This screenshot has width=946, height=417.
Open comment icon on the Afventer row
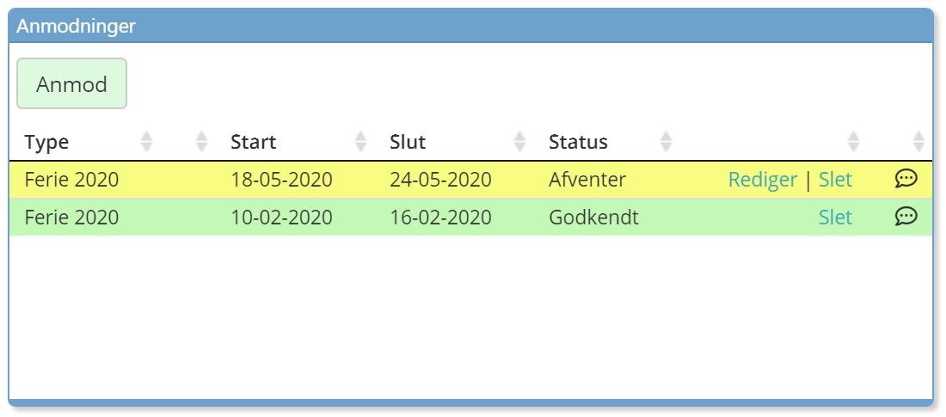click(906, 179)
